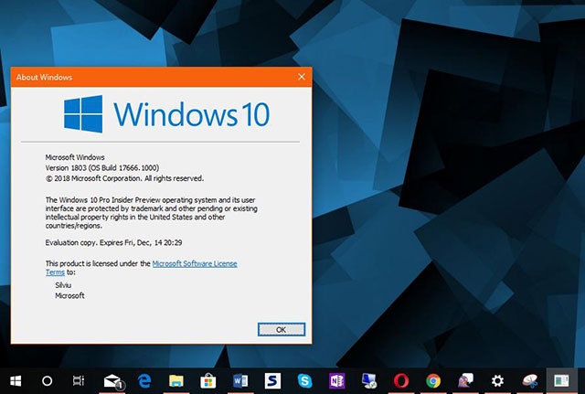This screenshot has height=394, width=585.
Task: Open File Explorer from the taskbar
Action: click(176, 381)
